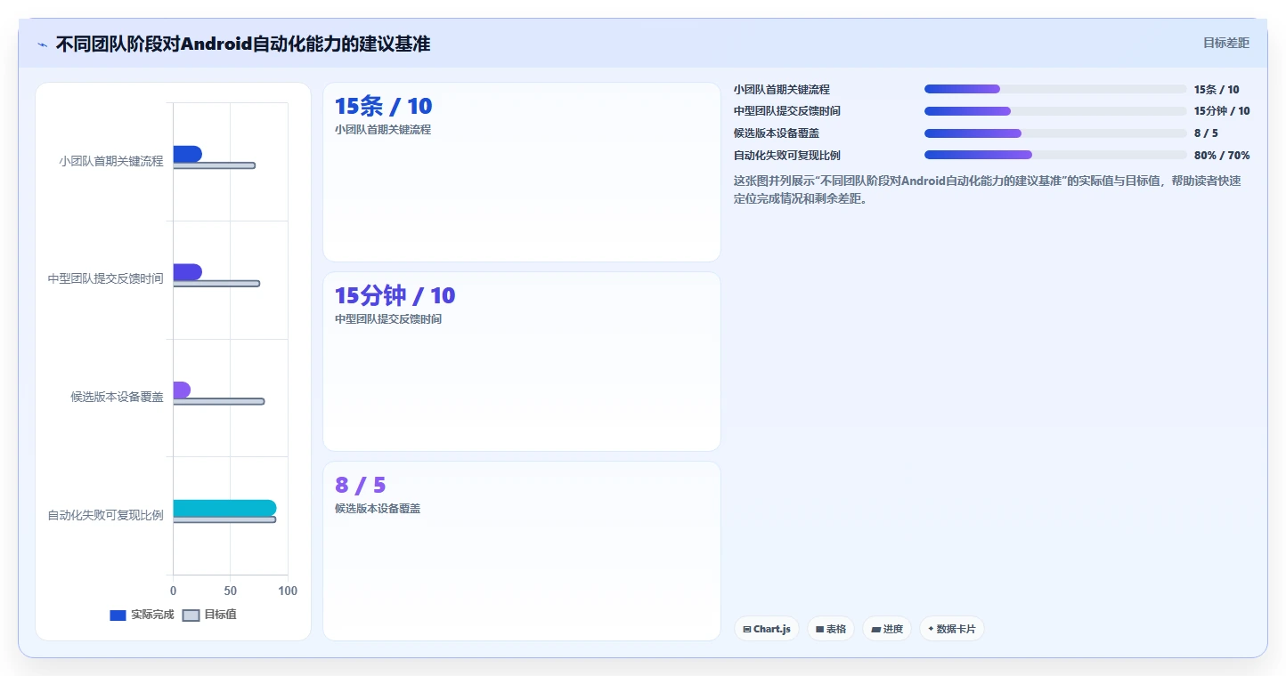
Task: Select the 表格 tag chip
Action: 831,629
